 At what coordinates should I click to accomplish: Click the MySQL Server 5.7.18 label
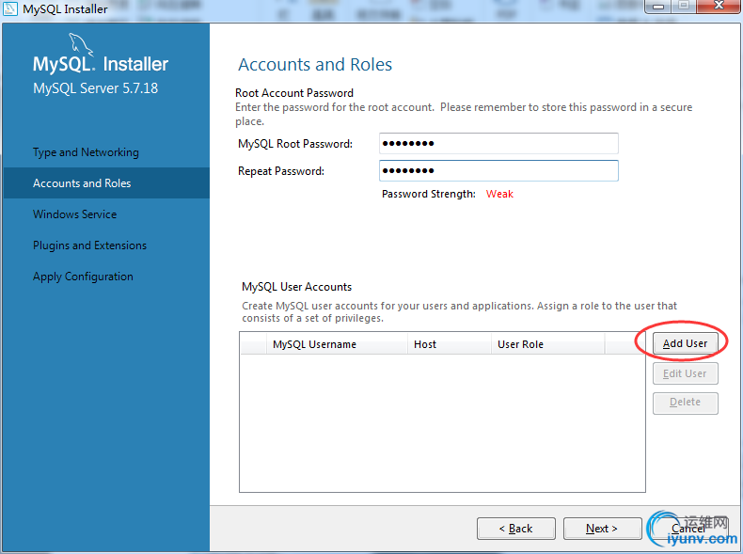[x=95, y=88]
